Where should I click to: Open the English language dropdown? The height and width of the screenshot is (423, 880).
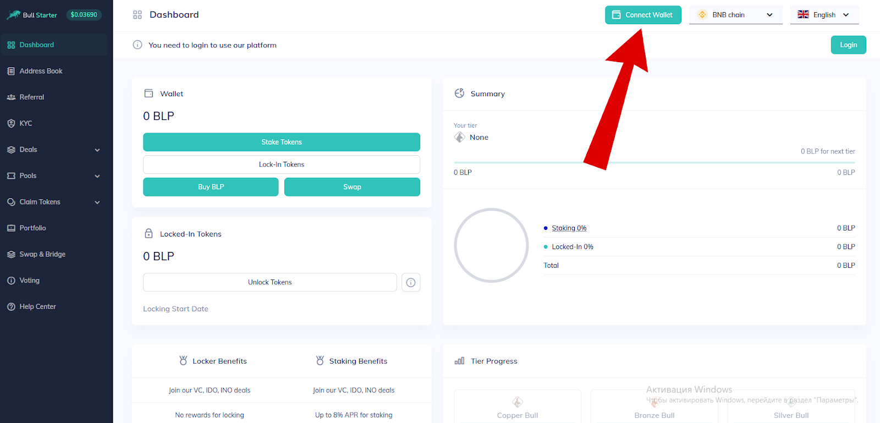pos(824,15)
